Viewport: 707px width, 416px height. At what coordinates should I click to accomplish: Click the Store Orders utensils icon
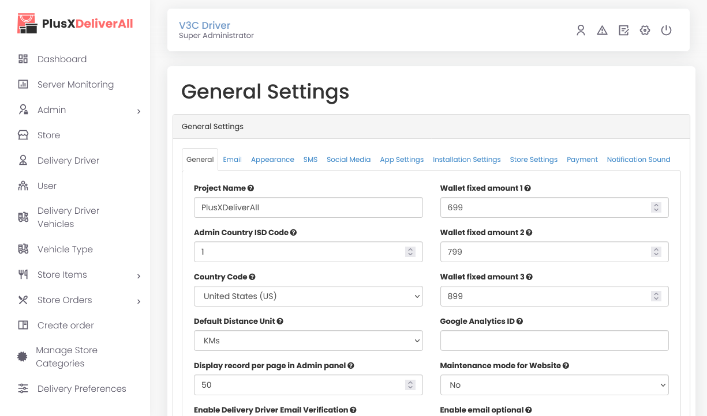tap(23, 300)
